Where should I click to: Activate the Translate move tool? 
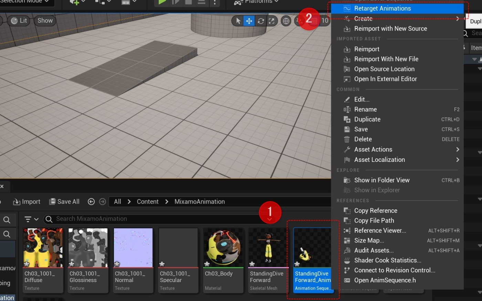249,21
